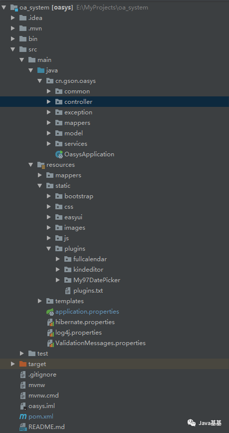Click the hibernate.properties file icon
Screen dimensions: 229x433
(50, 322)
